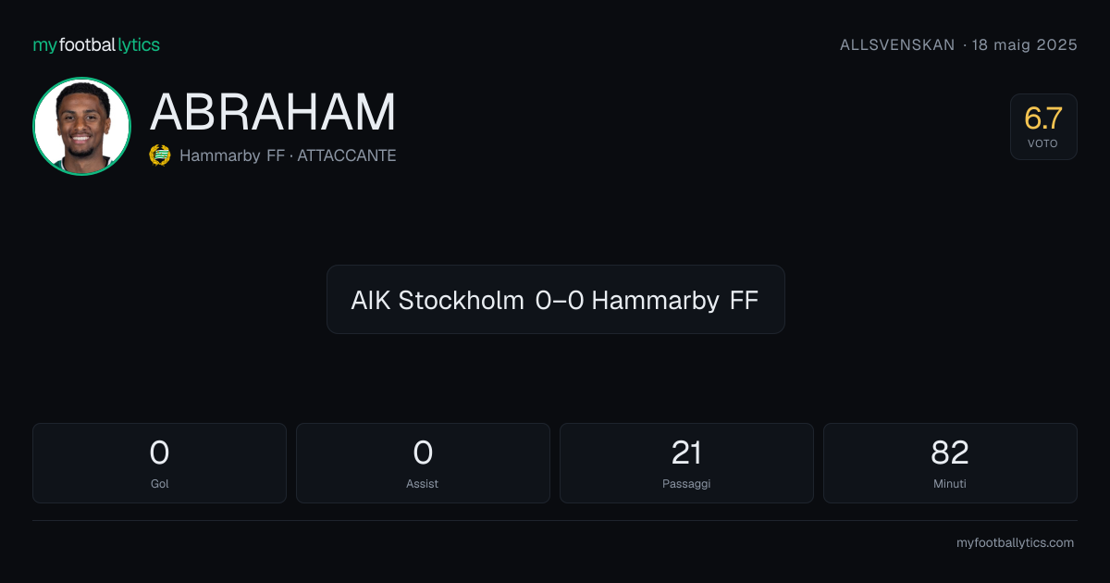
Task: Click the myfootballytics logo
Action: pyautogui.click(x=96, y=44)
